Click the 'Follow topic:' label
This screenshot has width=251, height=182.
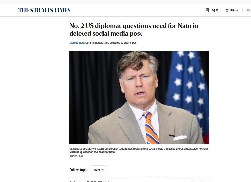[79, 170]
